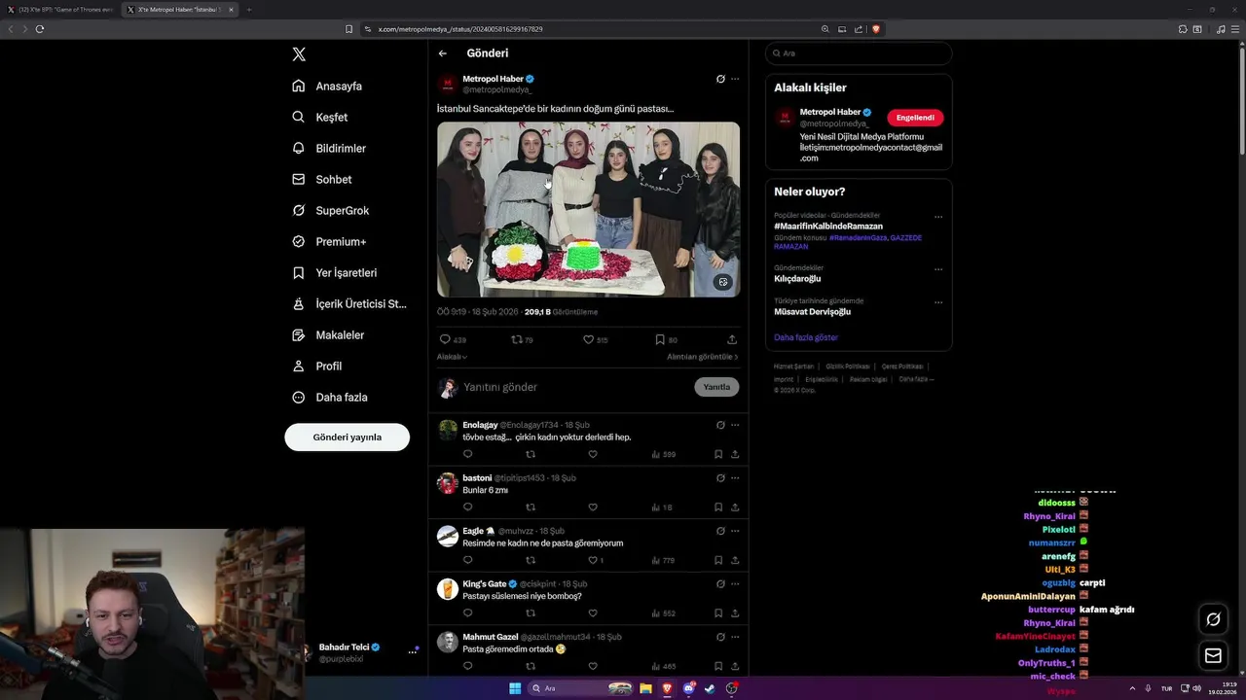
Task: Open floating messages envelope button
Action: point(1213,655)
